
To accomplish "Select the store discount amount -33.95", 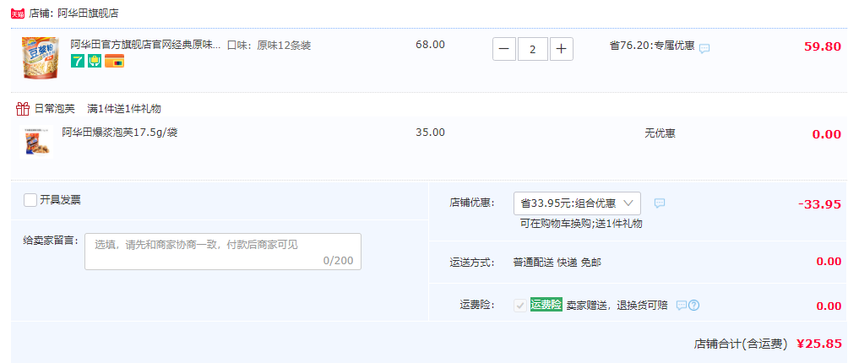I will 820,204.
